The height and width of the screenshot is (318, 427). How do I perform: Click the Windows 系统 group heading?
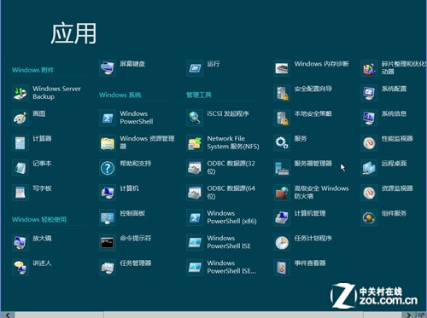click(x=120, y=95)
